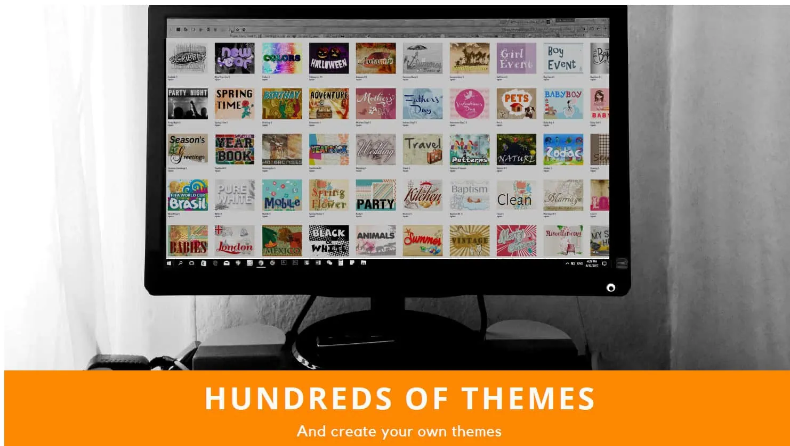The image size is (790, 446).
Task: Select the Vintage theme thumbnail
Action: [469, 241]
